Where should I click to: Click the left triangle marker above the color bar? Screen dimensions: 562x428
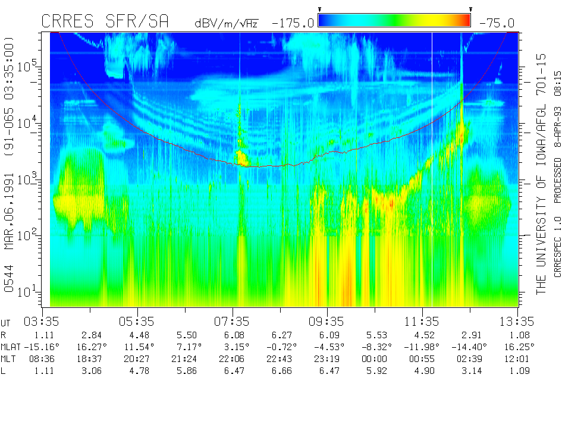tap(319, 9)
